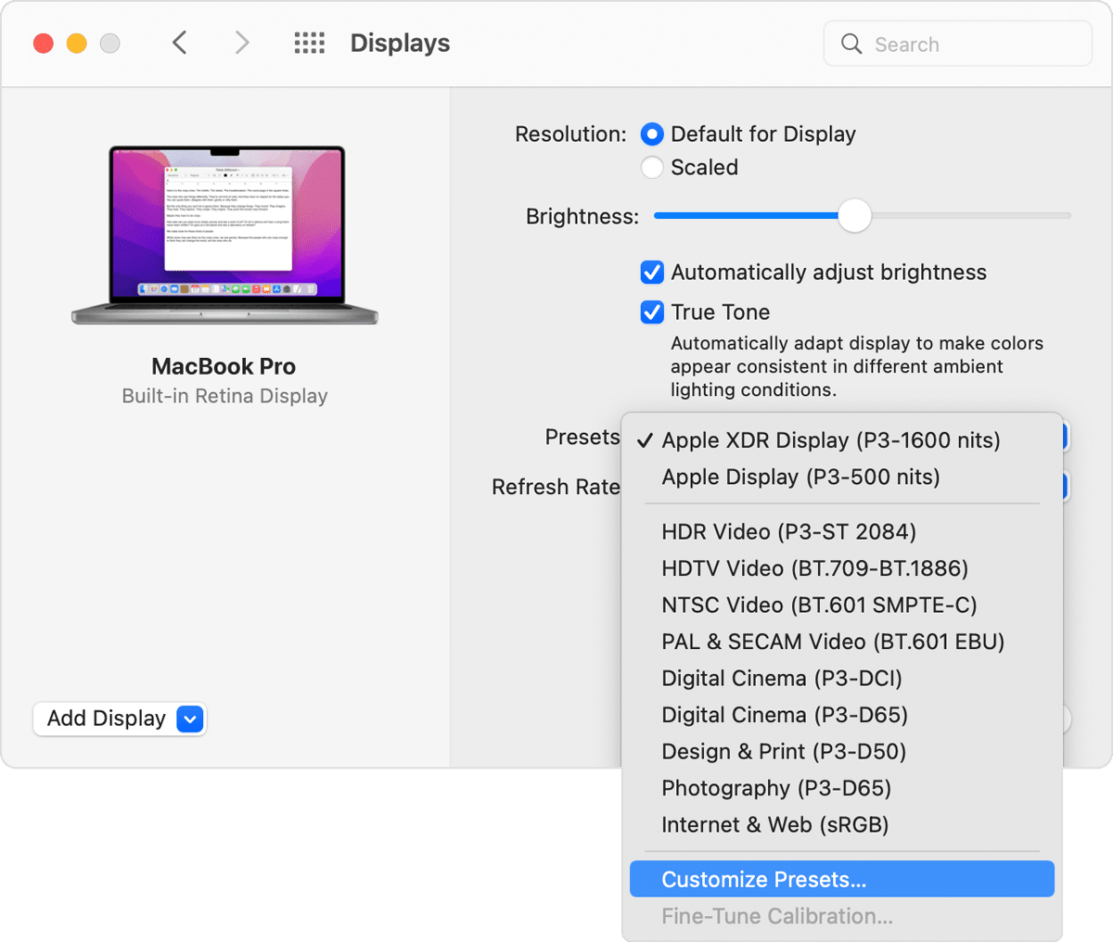This screenshot has height=942, width=1113.
Task: Click the True Tone description text
Action: (857, 366)
